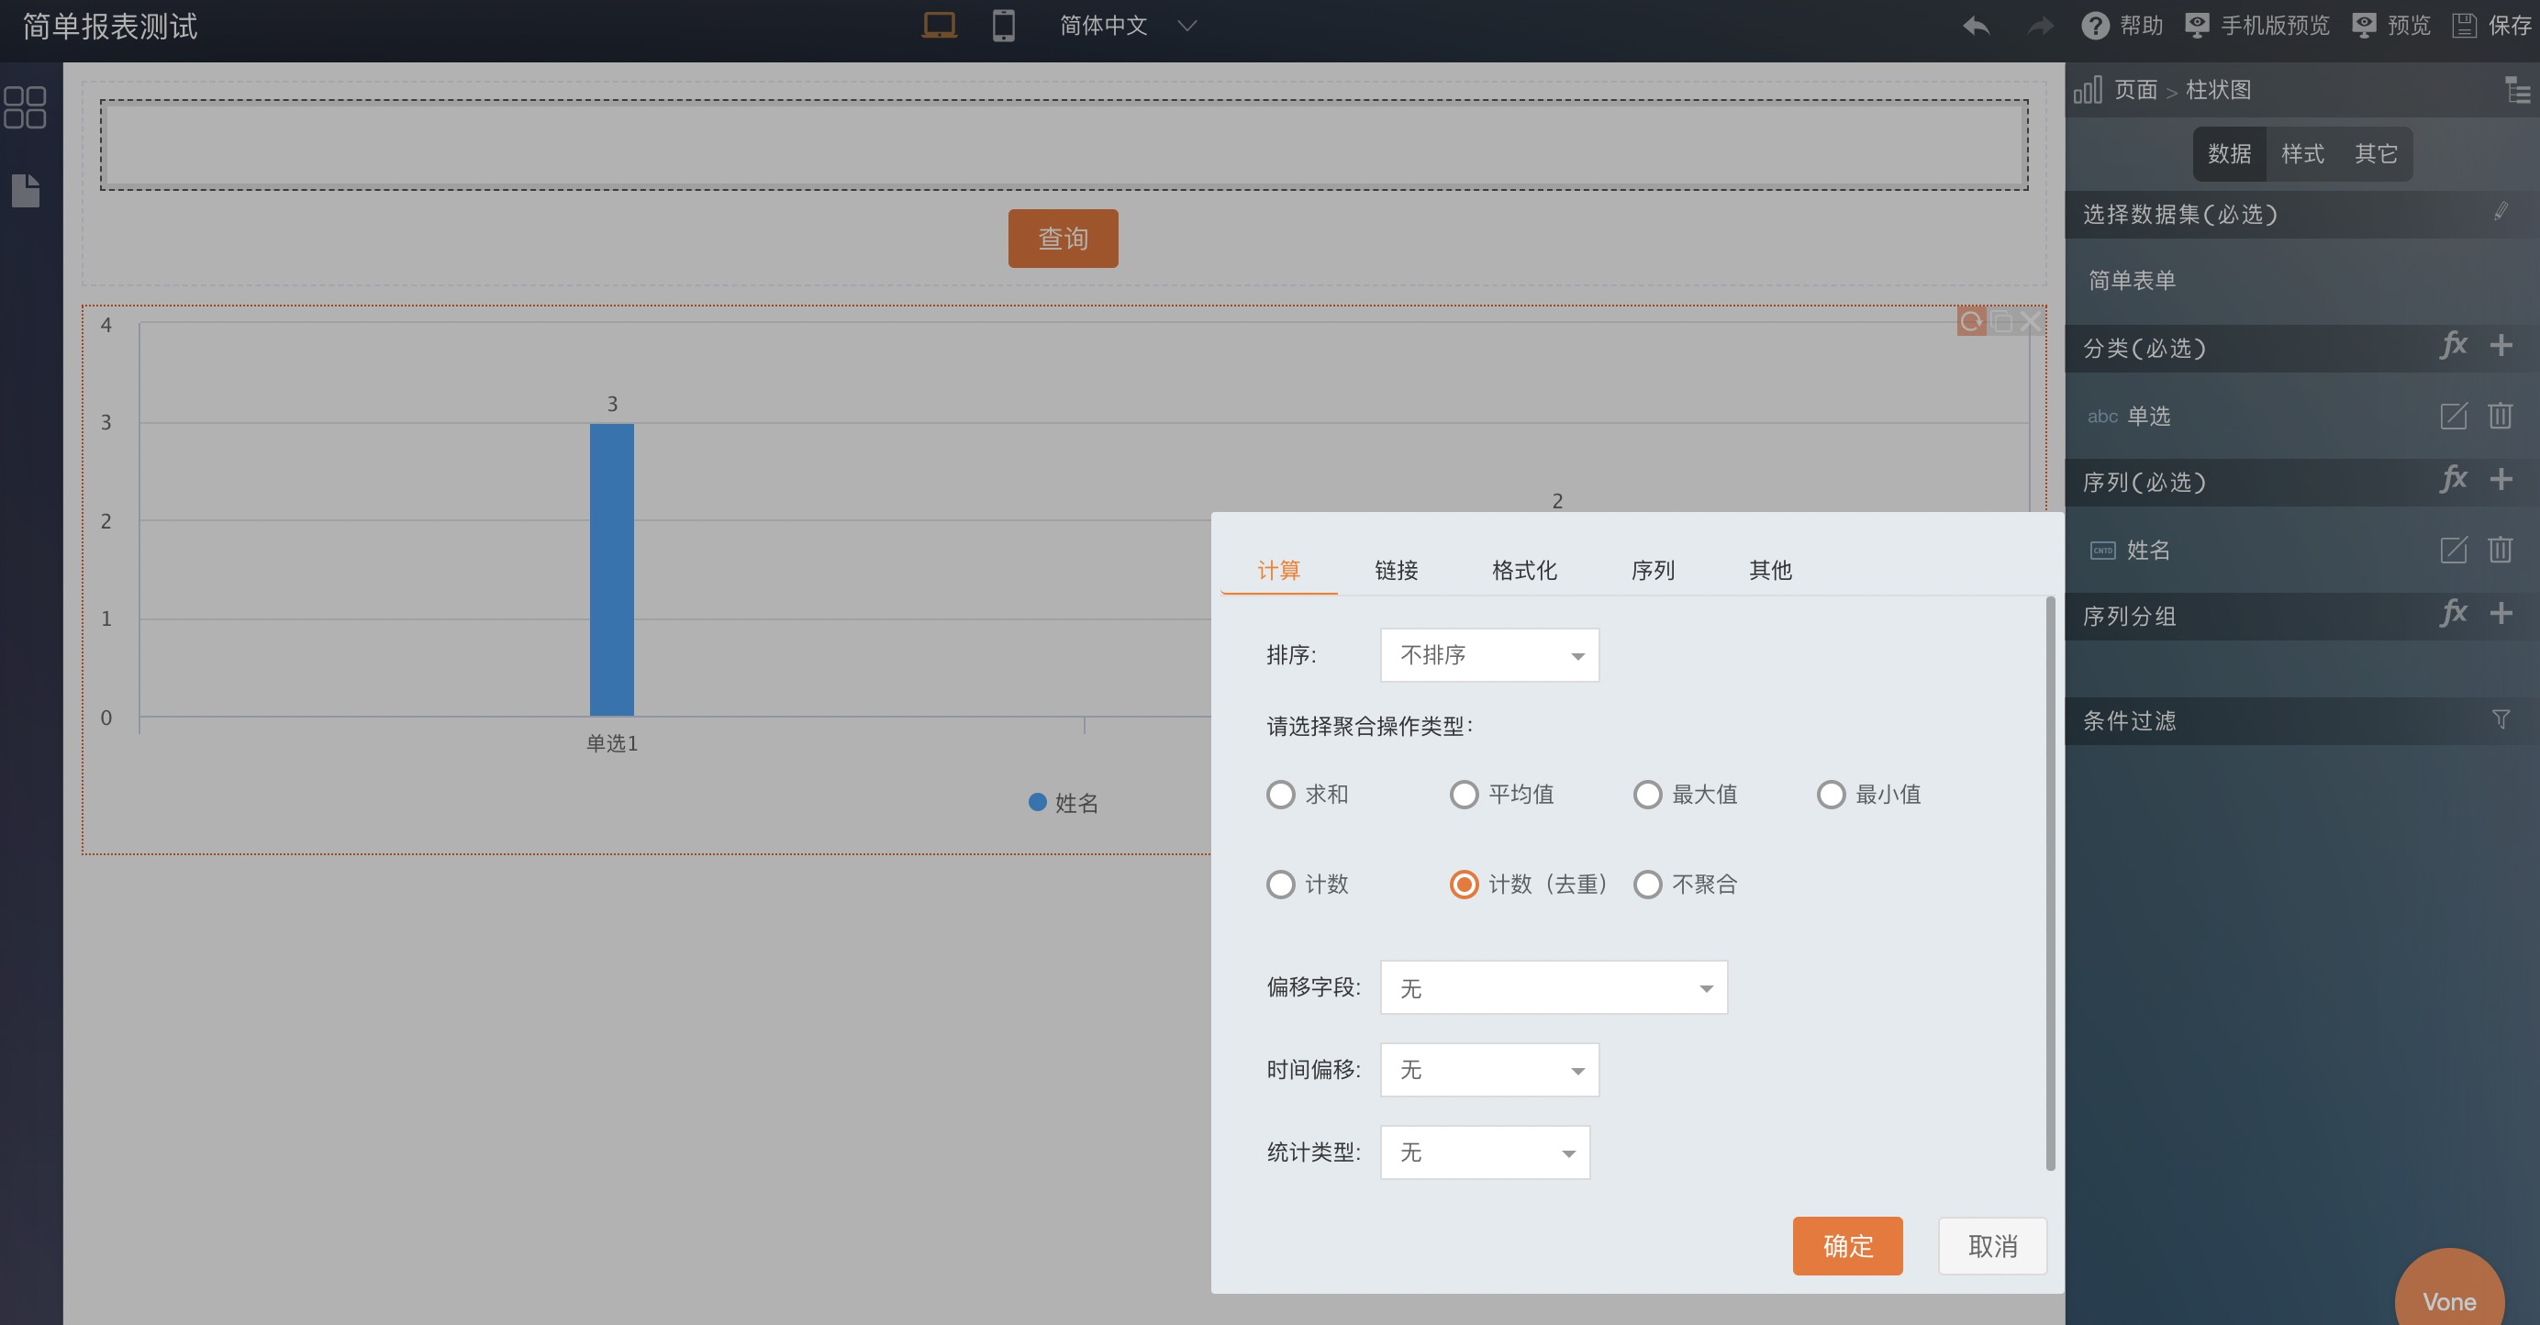Open the 排序 dropdown showing 不排序
The image size is (2540, 1325).
coord(1489,655)
